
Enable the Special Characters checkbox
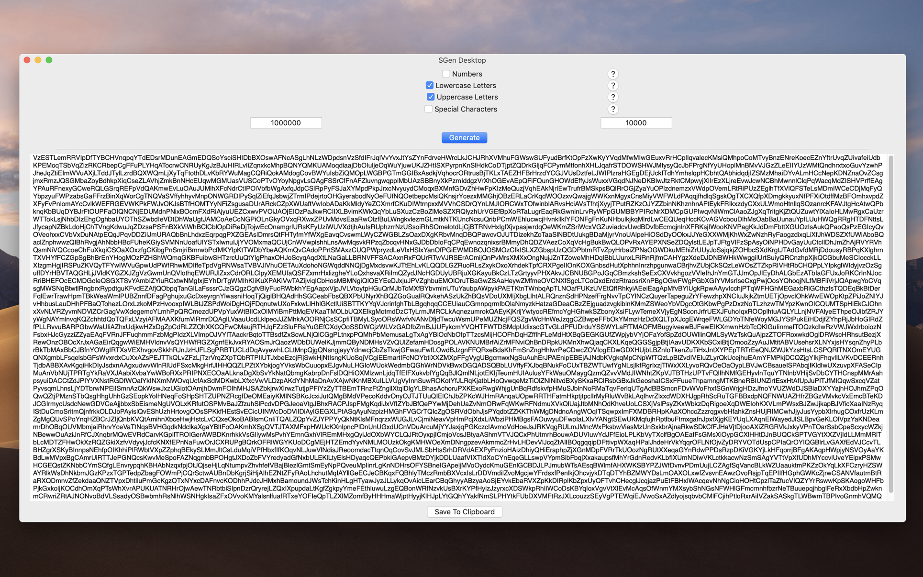(428, 109)
